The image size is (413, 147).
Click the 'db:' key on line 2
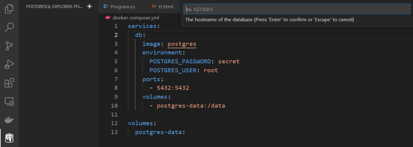(140, 35)
